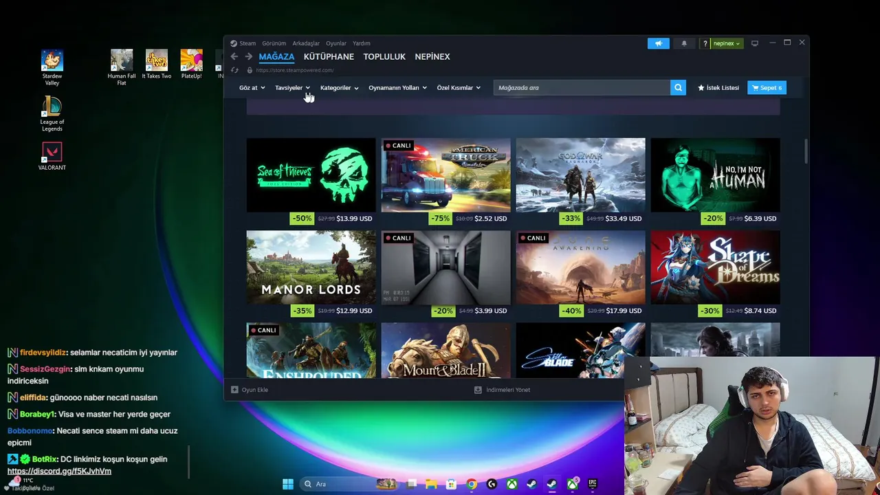
Task: Open the Mount & Blade II tile
Action: click(x=445, y=350)
